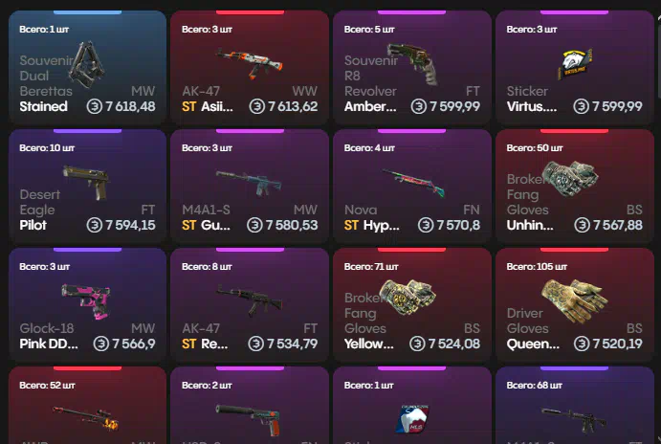Choose the Nova Hyper Beast shotgun image
Viewport: 661px width, 444px height.
pyautogui.click(x=413, y=182)
